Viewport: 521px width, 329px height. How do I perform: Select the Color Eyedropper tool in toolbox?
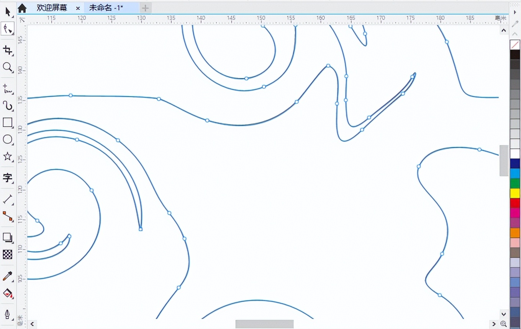click(x=8, y=276)
